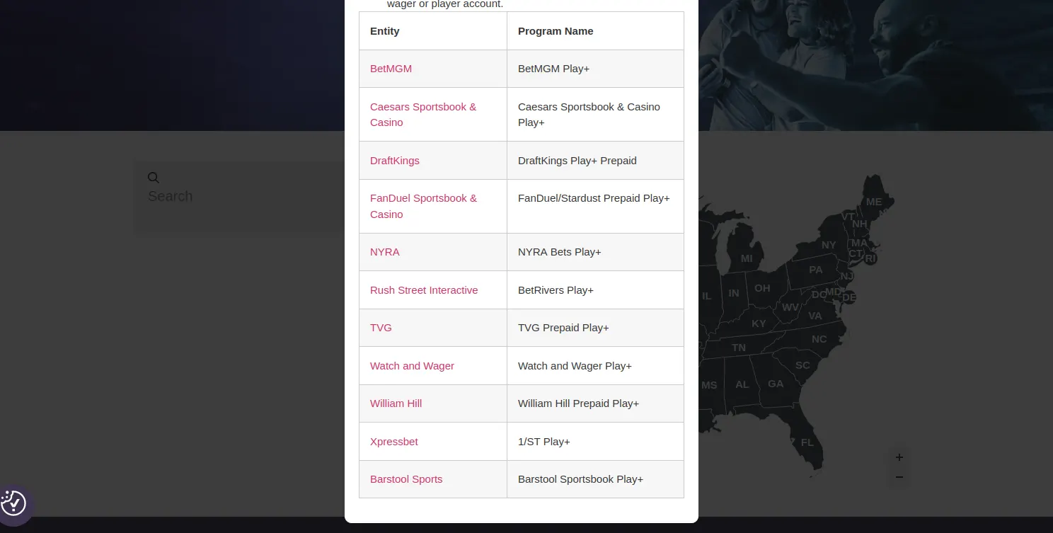Open the Watch and Wager link
The image size is (1053, 533).
pos(412,366)
